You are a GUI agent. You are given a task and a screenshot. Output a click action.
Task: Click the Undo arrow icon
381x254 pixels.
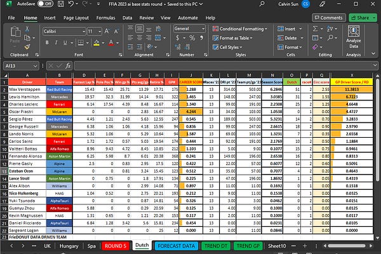tap(70, 4)
